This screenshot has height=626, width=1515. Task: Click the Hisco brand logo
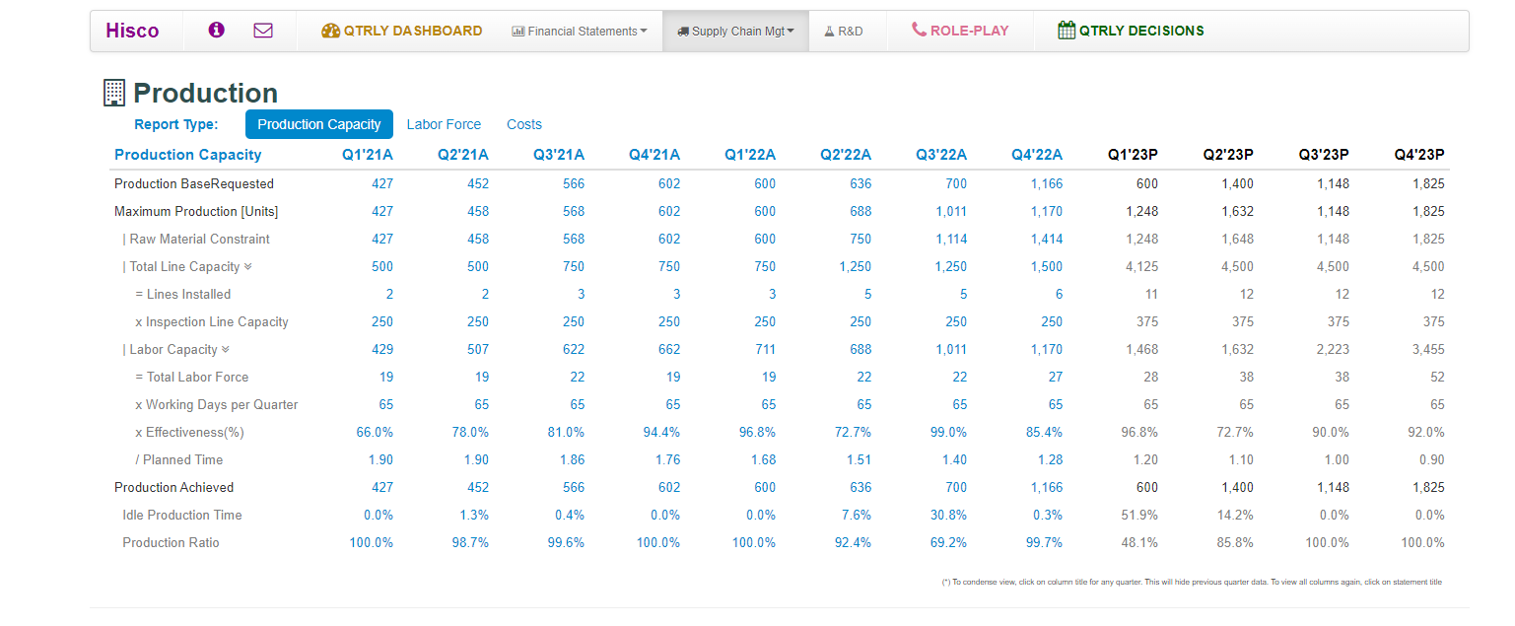point(132,31)
